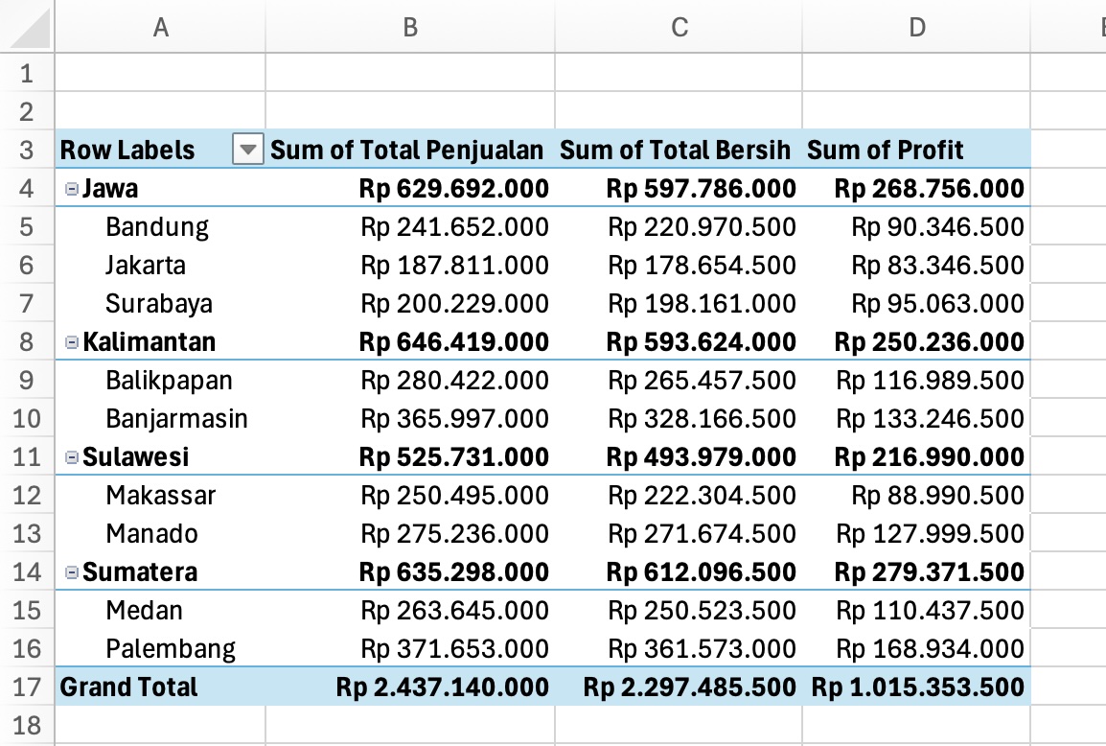
Task: Click grand total sales Rp 2.437.140.000
Action: click(x=442, y=687)
